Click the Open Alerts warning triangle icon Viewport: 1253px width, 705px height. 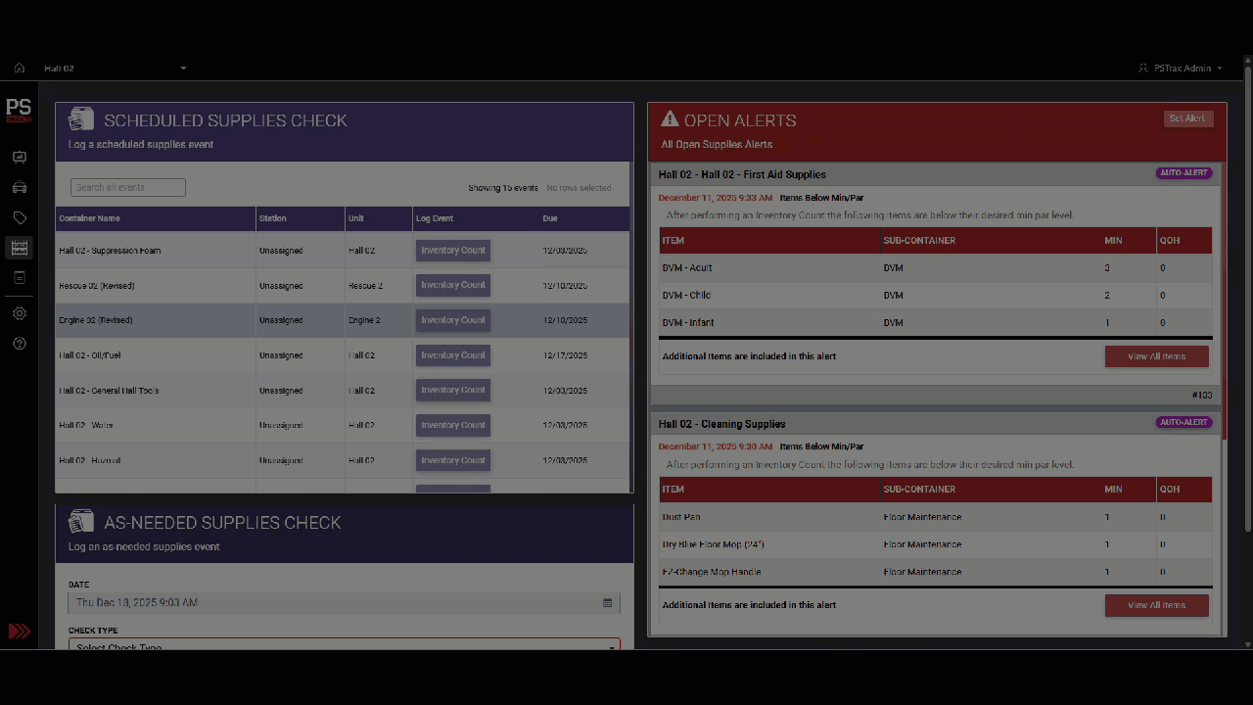pos(670,119)
